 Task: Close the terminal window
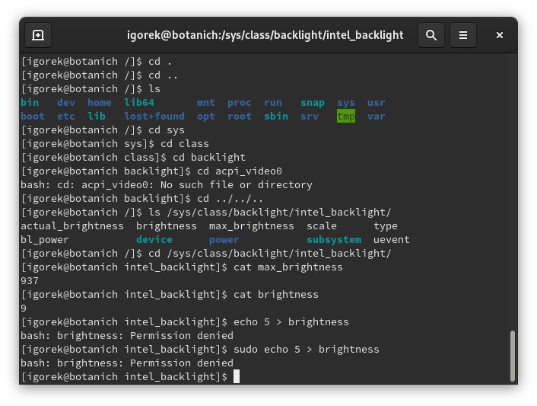coord(499,35)
